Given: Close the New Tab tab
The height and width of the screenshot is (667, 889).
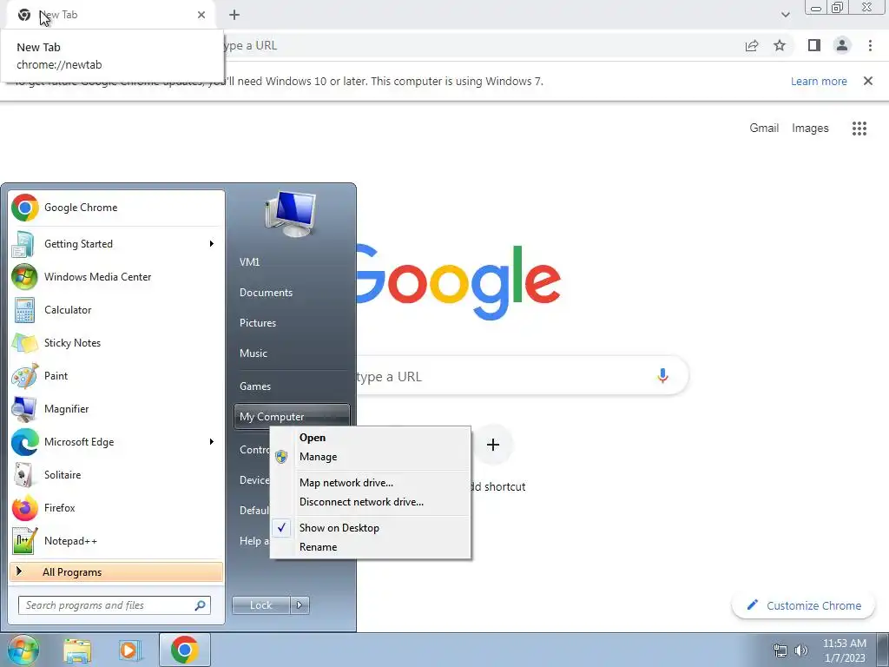Looking at the screenshot, I should pos(201,15).
